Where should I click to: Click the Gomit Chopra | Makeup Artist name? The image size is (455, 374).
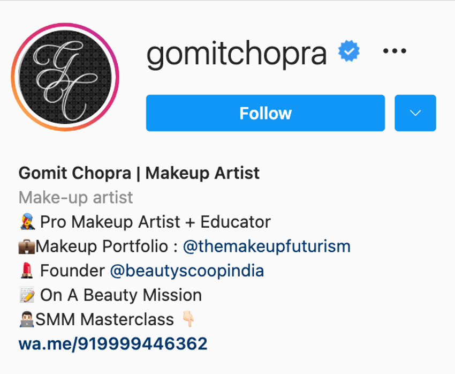click(139, 173)
